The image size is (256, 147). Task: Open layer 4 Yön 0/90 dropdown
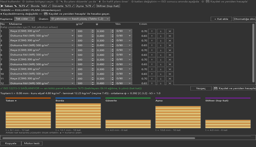124,45
